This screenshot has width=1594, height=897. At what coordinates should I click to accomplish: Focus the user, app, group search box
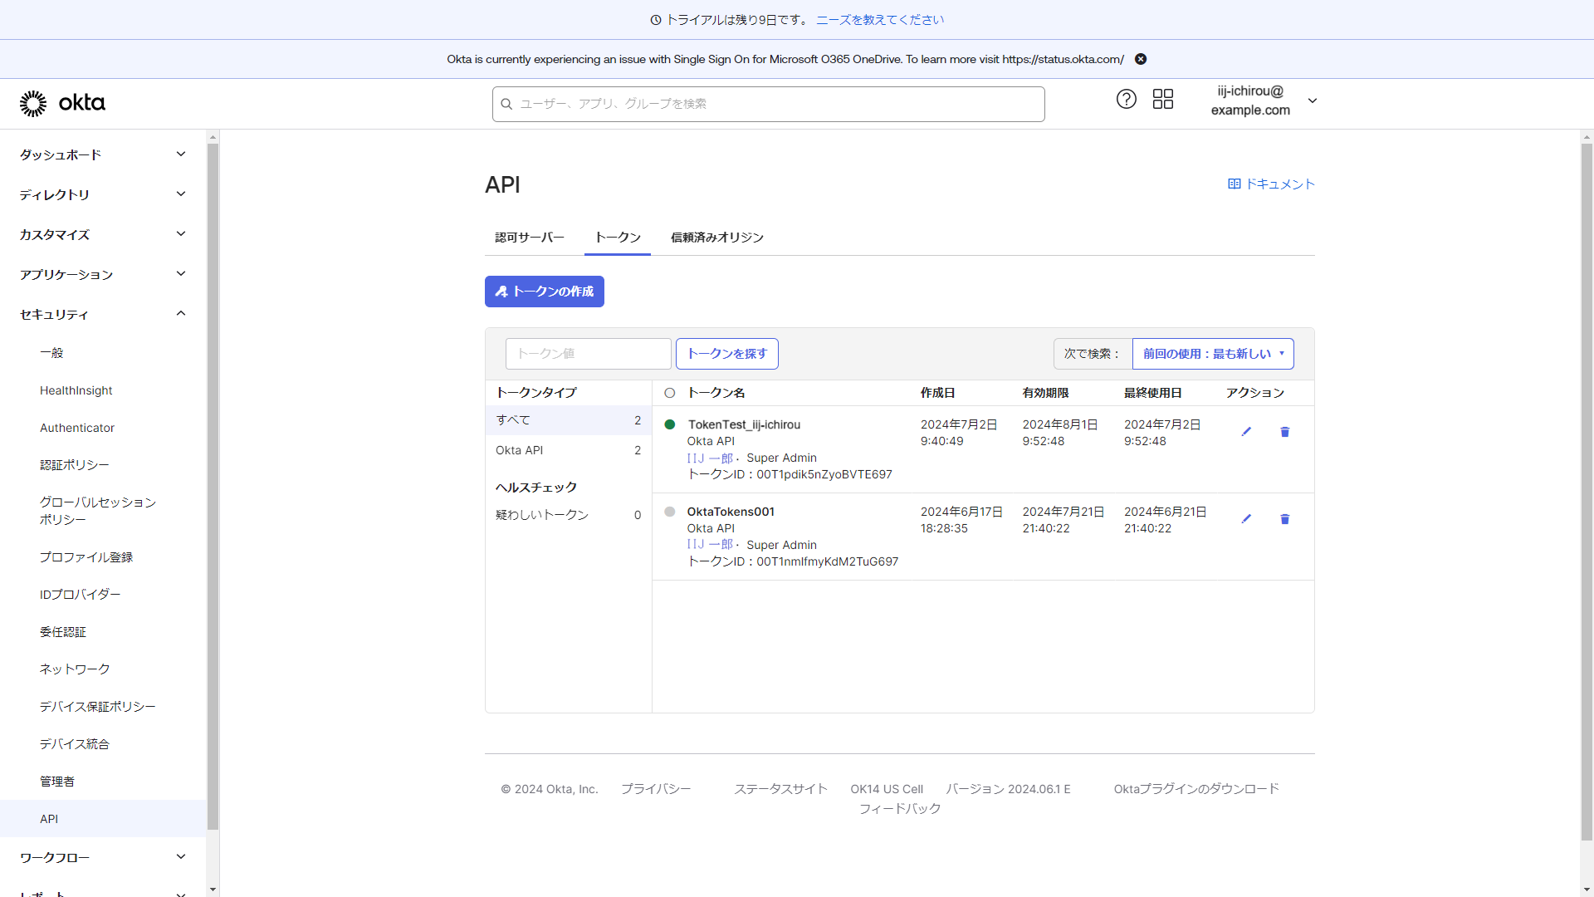click(x=769, y=104)
